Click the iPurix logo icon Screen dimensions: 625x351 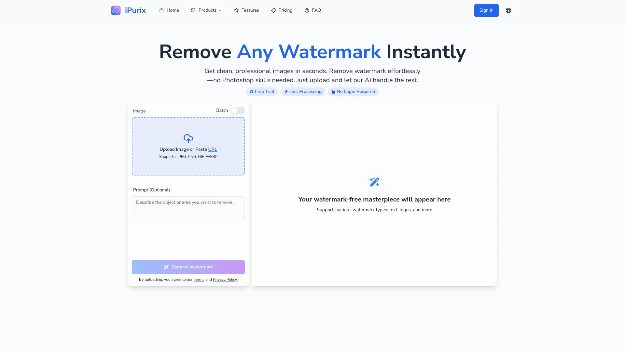tap(116, 10)
